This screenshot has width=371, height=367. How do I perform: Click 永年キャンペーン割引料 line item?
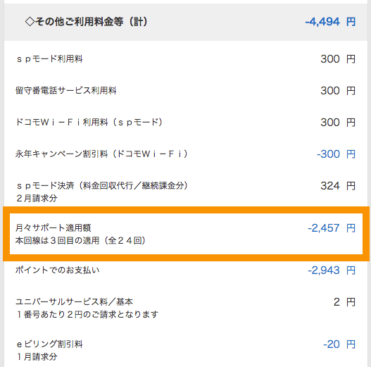point(102,154)
